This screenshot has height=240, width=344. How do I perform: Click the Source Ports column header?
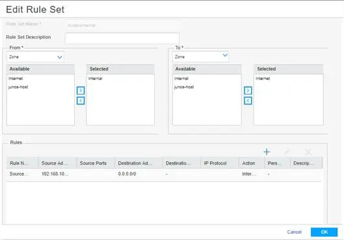96,163
